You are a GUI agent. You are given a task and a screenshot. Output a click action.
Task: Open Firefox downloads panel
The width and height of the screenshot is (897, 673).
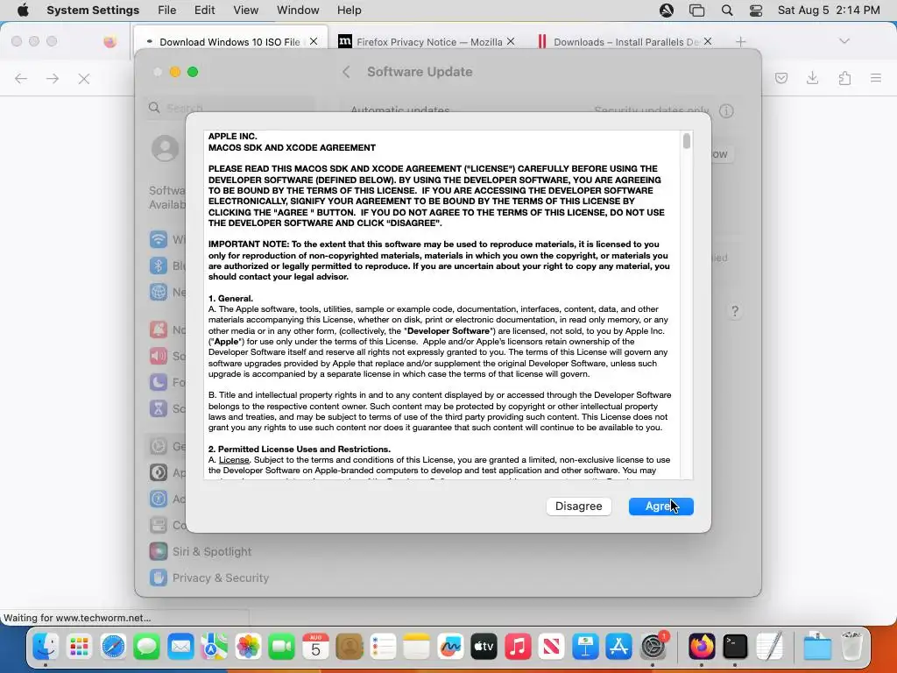(812, 78)
